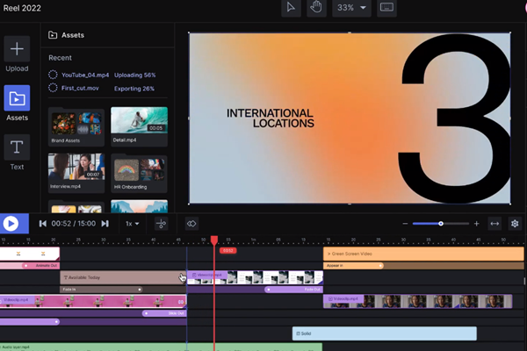Viewport: 527px width, 351px height.
Task: Toggle the timeline preview eye button
Action: (x=191, y=224)
